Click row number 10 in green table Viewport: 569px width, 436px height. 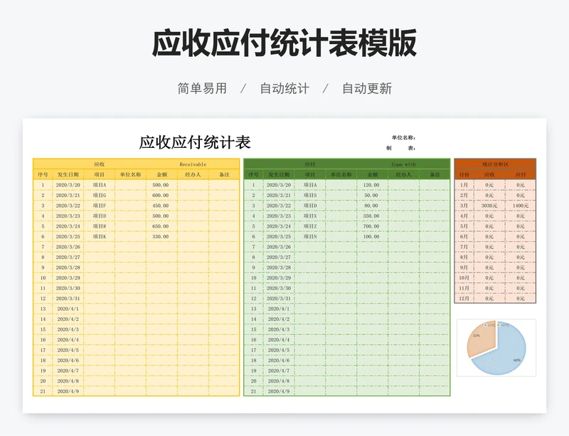(254, 277)
